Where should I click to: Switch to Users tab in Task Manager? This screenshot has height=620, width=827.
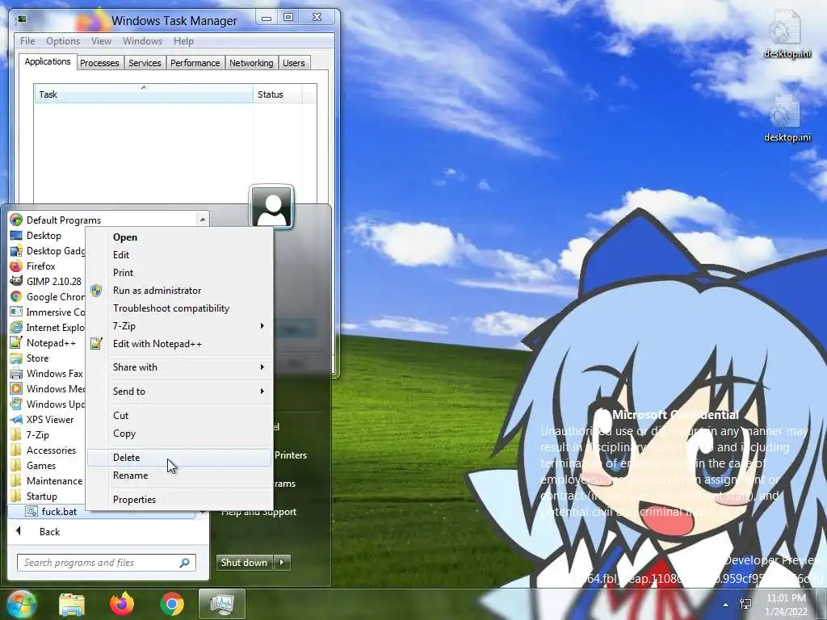coord(294,63)
